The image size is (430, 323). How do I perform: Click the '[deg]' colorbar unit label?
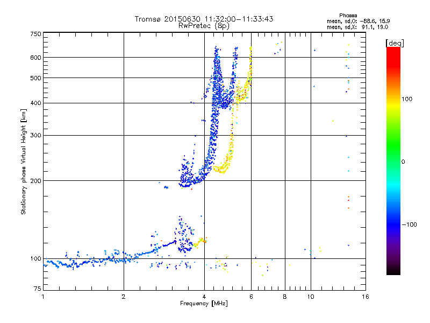tap(395, 43)
